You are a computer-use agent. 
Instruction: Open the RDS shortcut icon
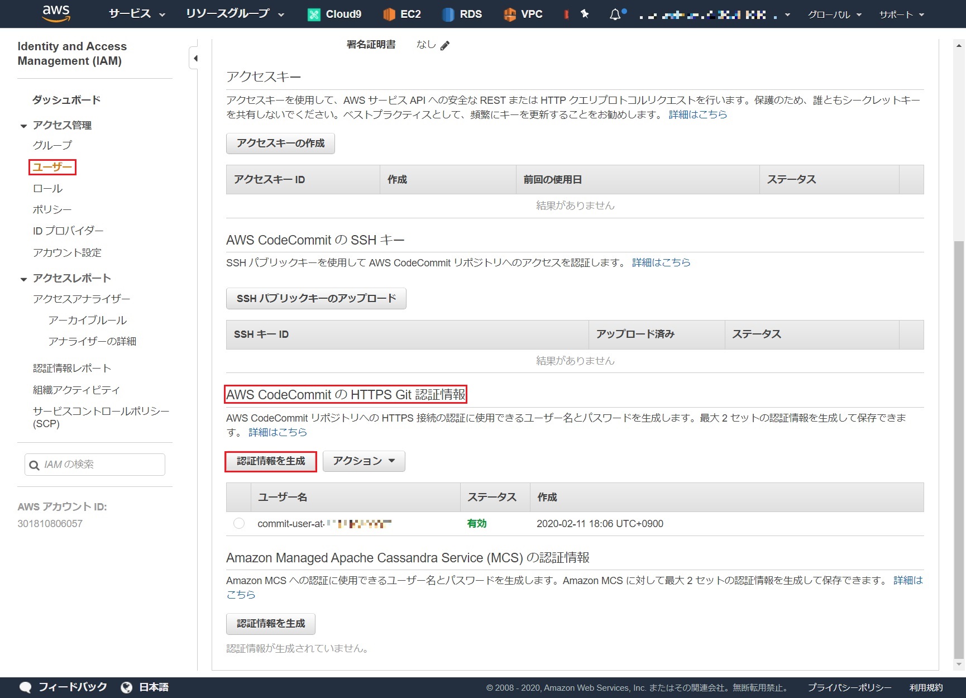448,15
